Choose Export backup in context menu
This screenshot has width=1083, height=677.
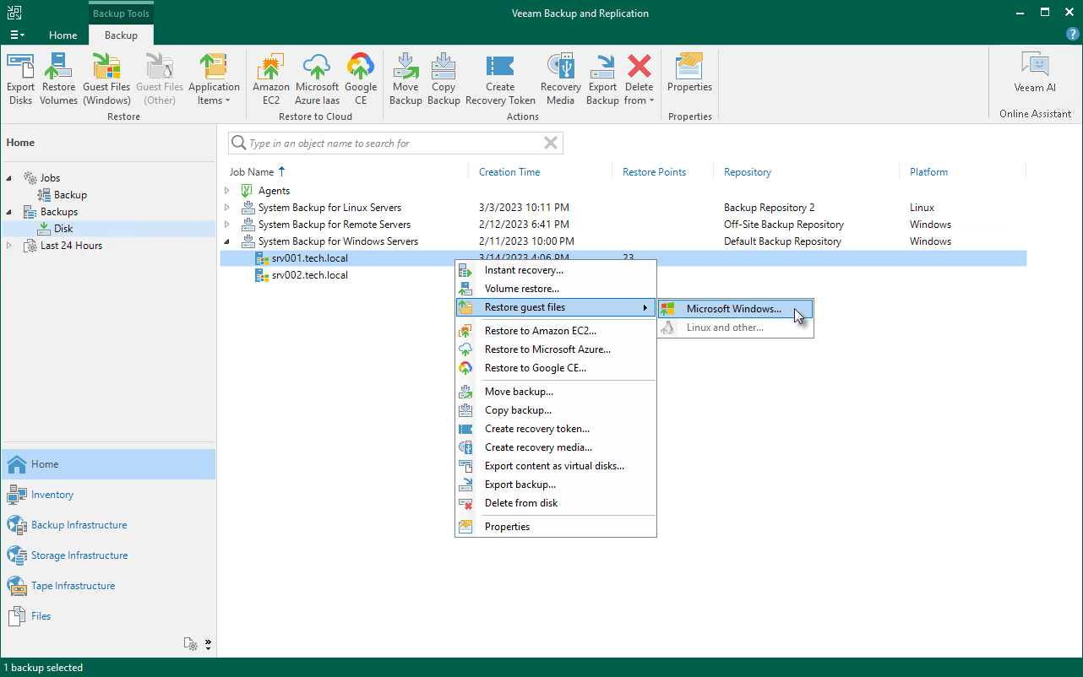click(x=556, y=485)
